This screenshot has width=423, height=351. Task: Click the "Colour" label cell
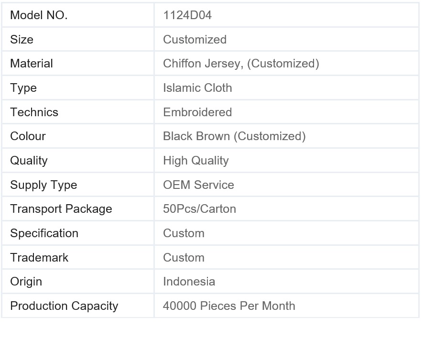(28, 136)
